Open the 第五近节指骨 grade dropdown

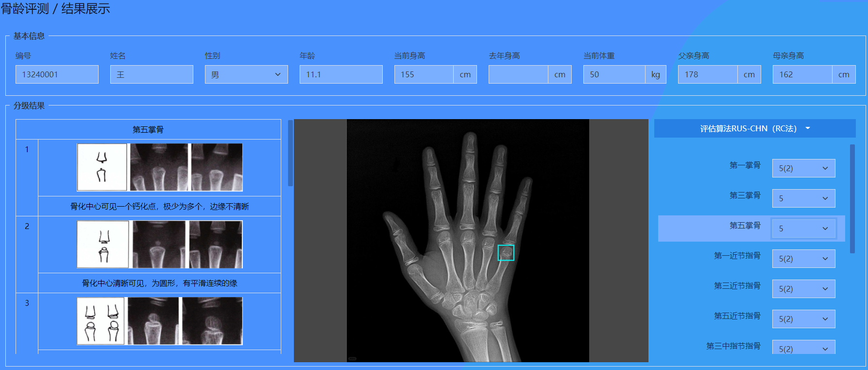(803, 319)
